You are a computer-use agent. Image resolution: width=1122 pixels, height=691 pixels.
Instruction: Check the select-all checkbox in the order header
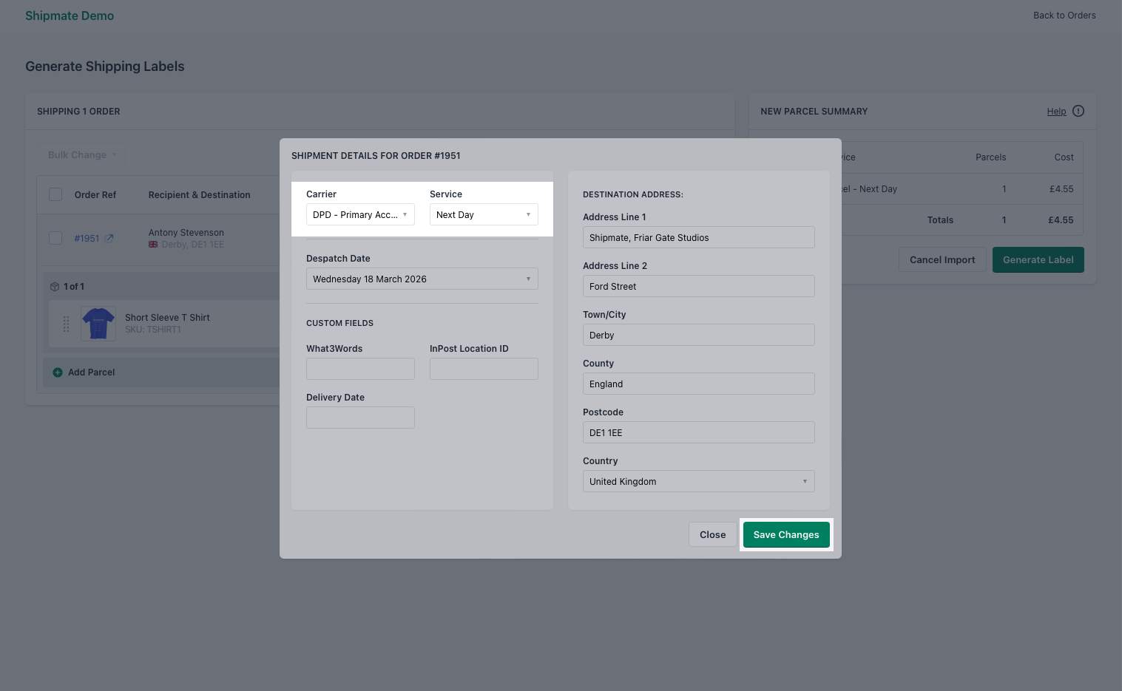point(55,194)
